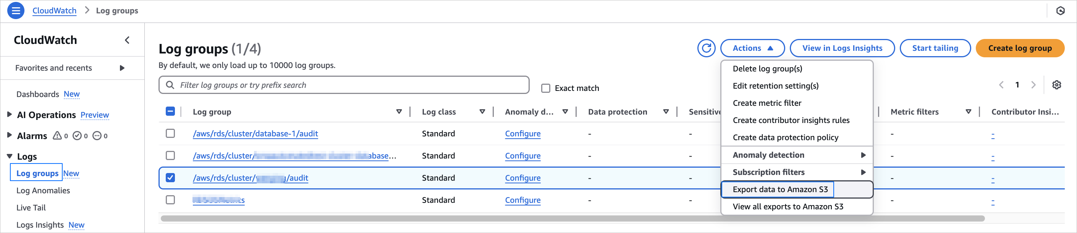Focus the filter log groups search field

pos(351,85)
